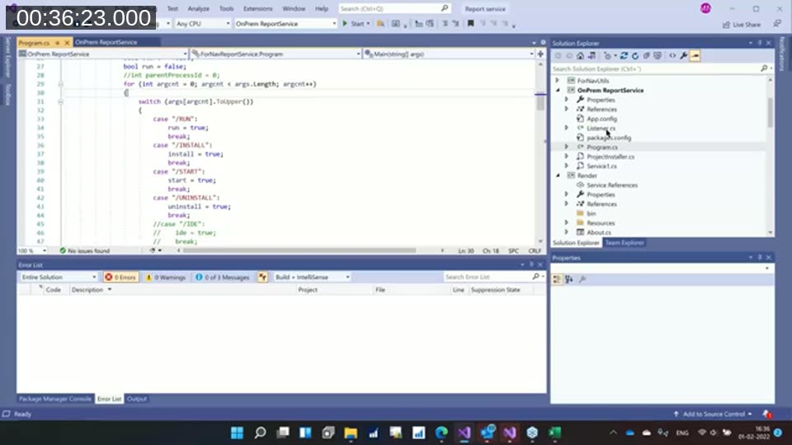Screen dimensions: 792x445
Task: Open the ForNavReportService.Program type dropdown
Action: [x=276, y=54]
